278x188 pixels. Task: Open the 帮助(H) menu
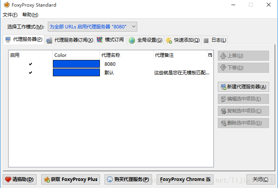[x=30, y=14]
